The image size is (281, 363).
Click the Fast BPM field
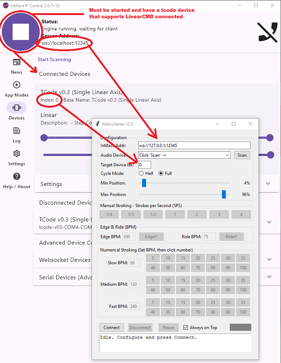(134, 306)
